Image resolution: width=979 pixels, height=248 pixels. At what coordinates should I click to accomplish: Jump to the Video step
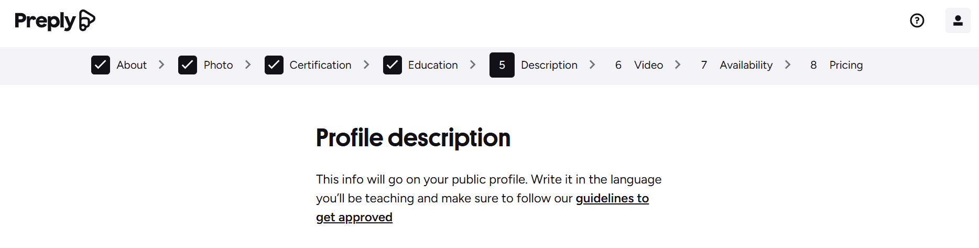[648, 65]
